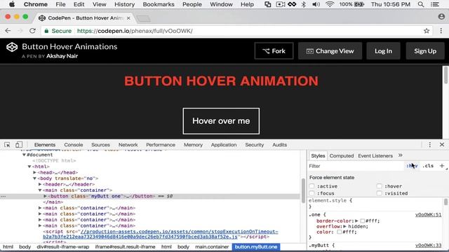The height and width of the screenshot is (252, 449).
Task: Select main.container breadcrumb
Action: [x=212, y=247]
